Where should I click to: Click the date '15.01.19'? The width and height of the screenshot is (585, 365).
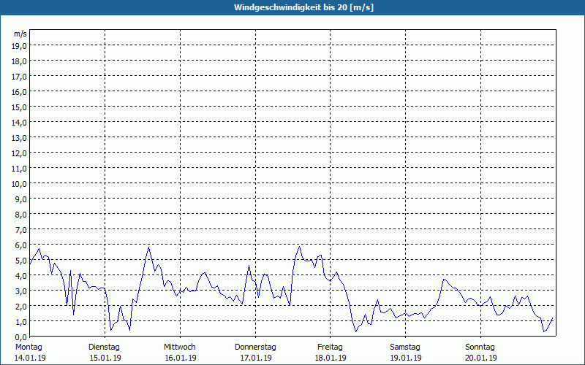pos(105,358)
